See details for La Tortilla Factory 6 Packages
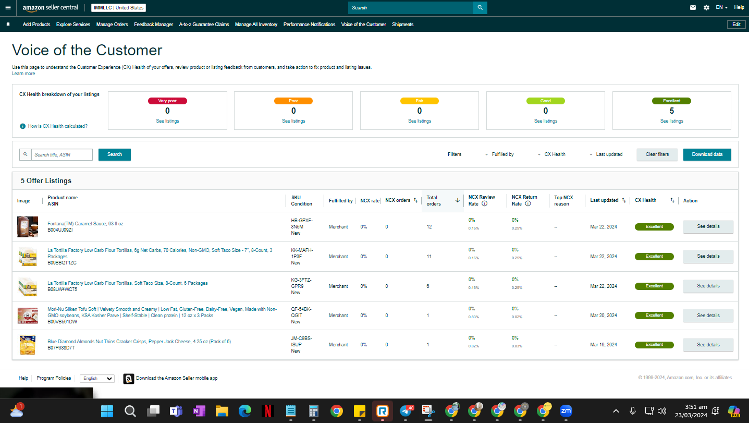The image size is (749, 423). (x=708, y=286)
